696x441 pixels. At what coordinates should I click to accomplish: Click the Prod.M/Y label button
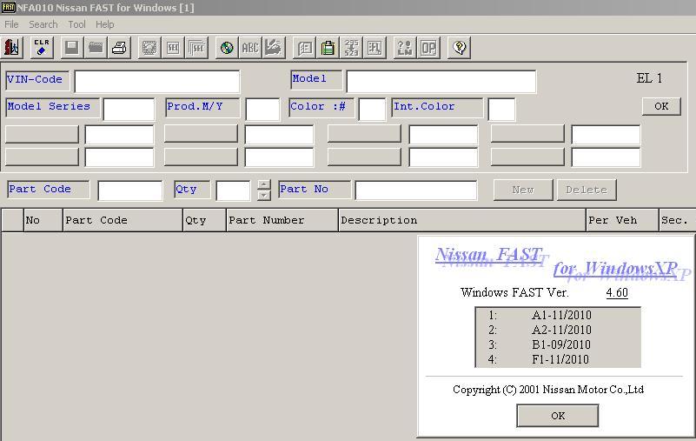click(202, 107)
